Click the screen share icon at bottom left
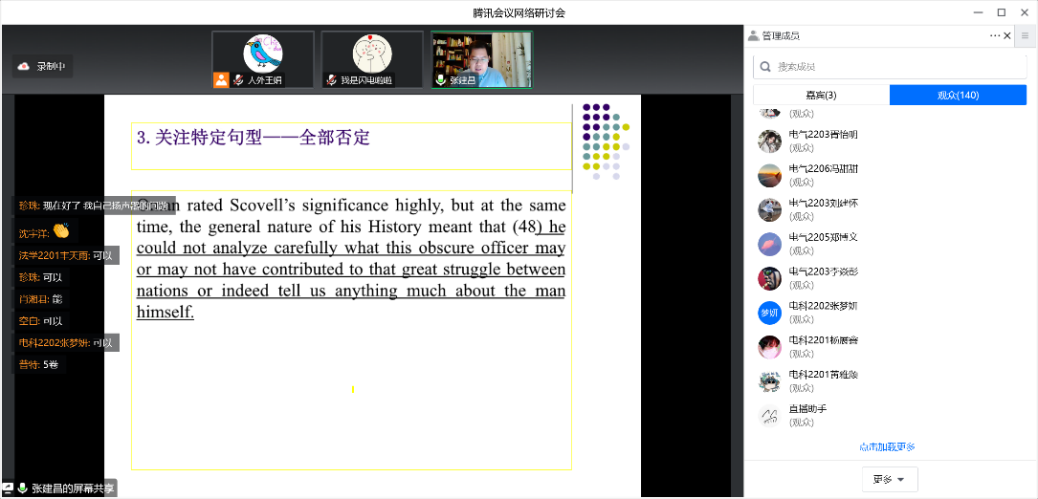The image size is (1038, 499). click(x=8, y=488)
